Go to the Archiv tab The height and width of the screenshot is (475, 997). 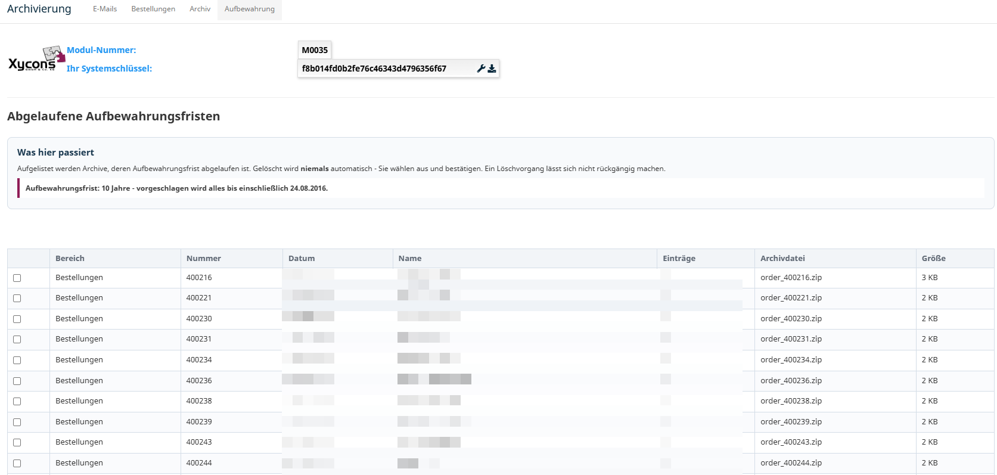pyautogui.click(x=200, y=9)
